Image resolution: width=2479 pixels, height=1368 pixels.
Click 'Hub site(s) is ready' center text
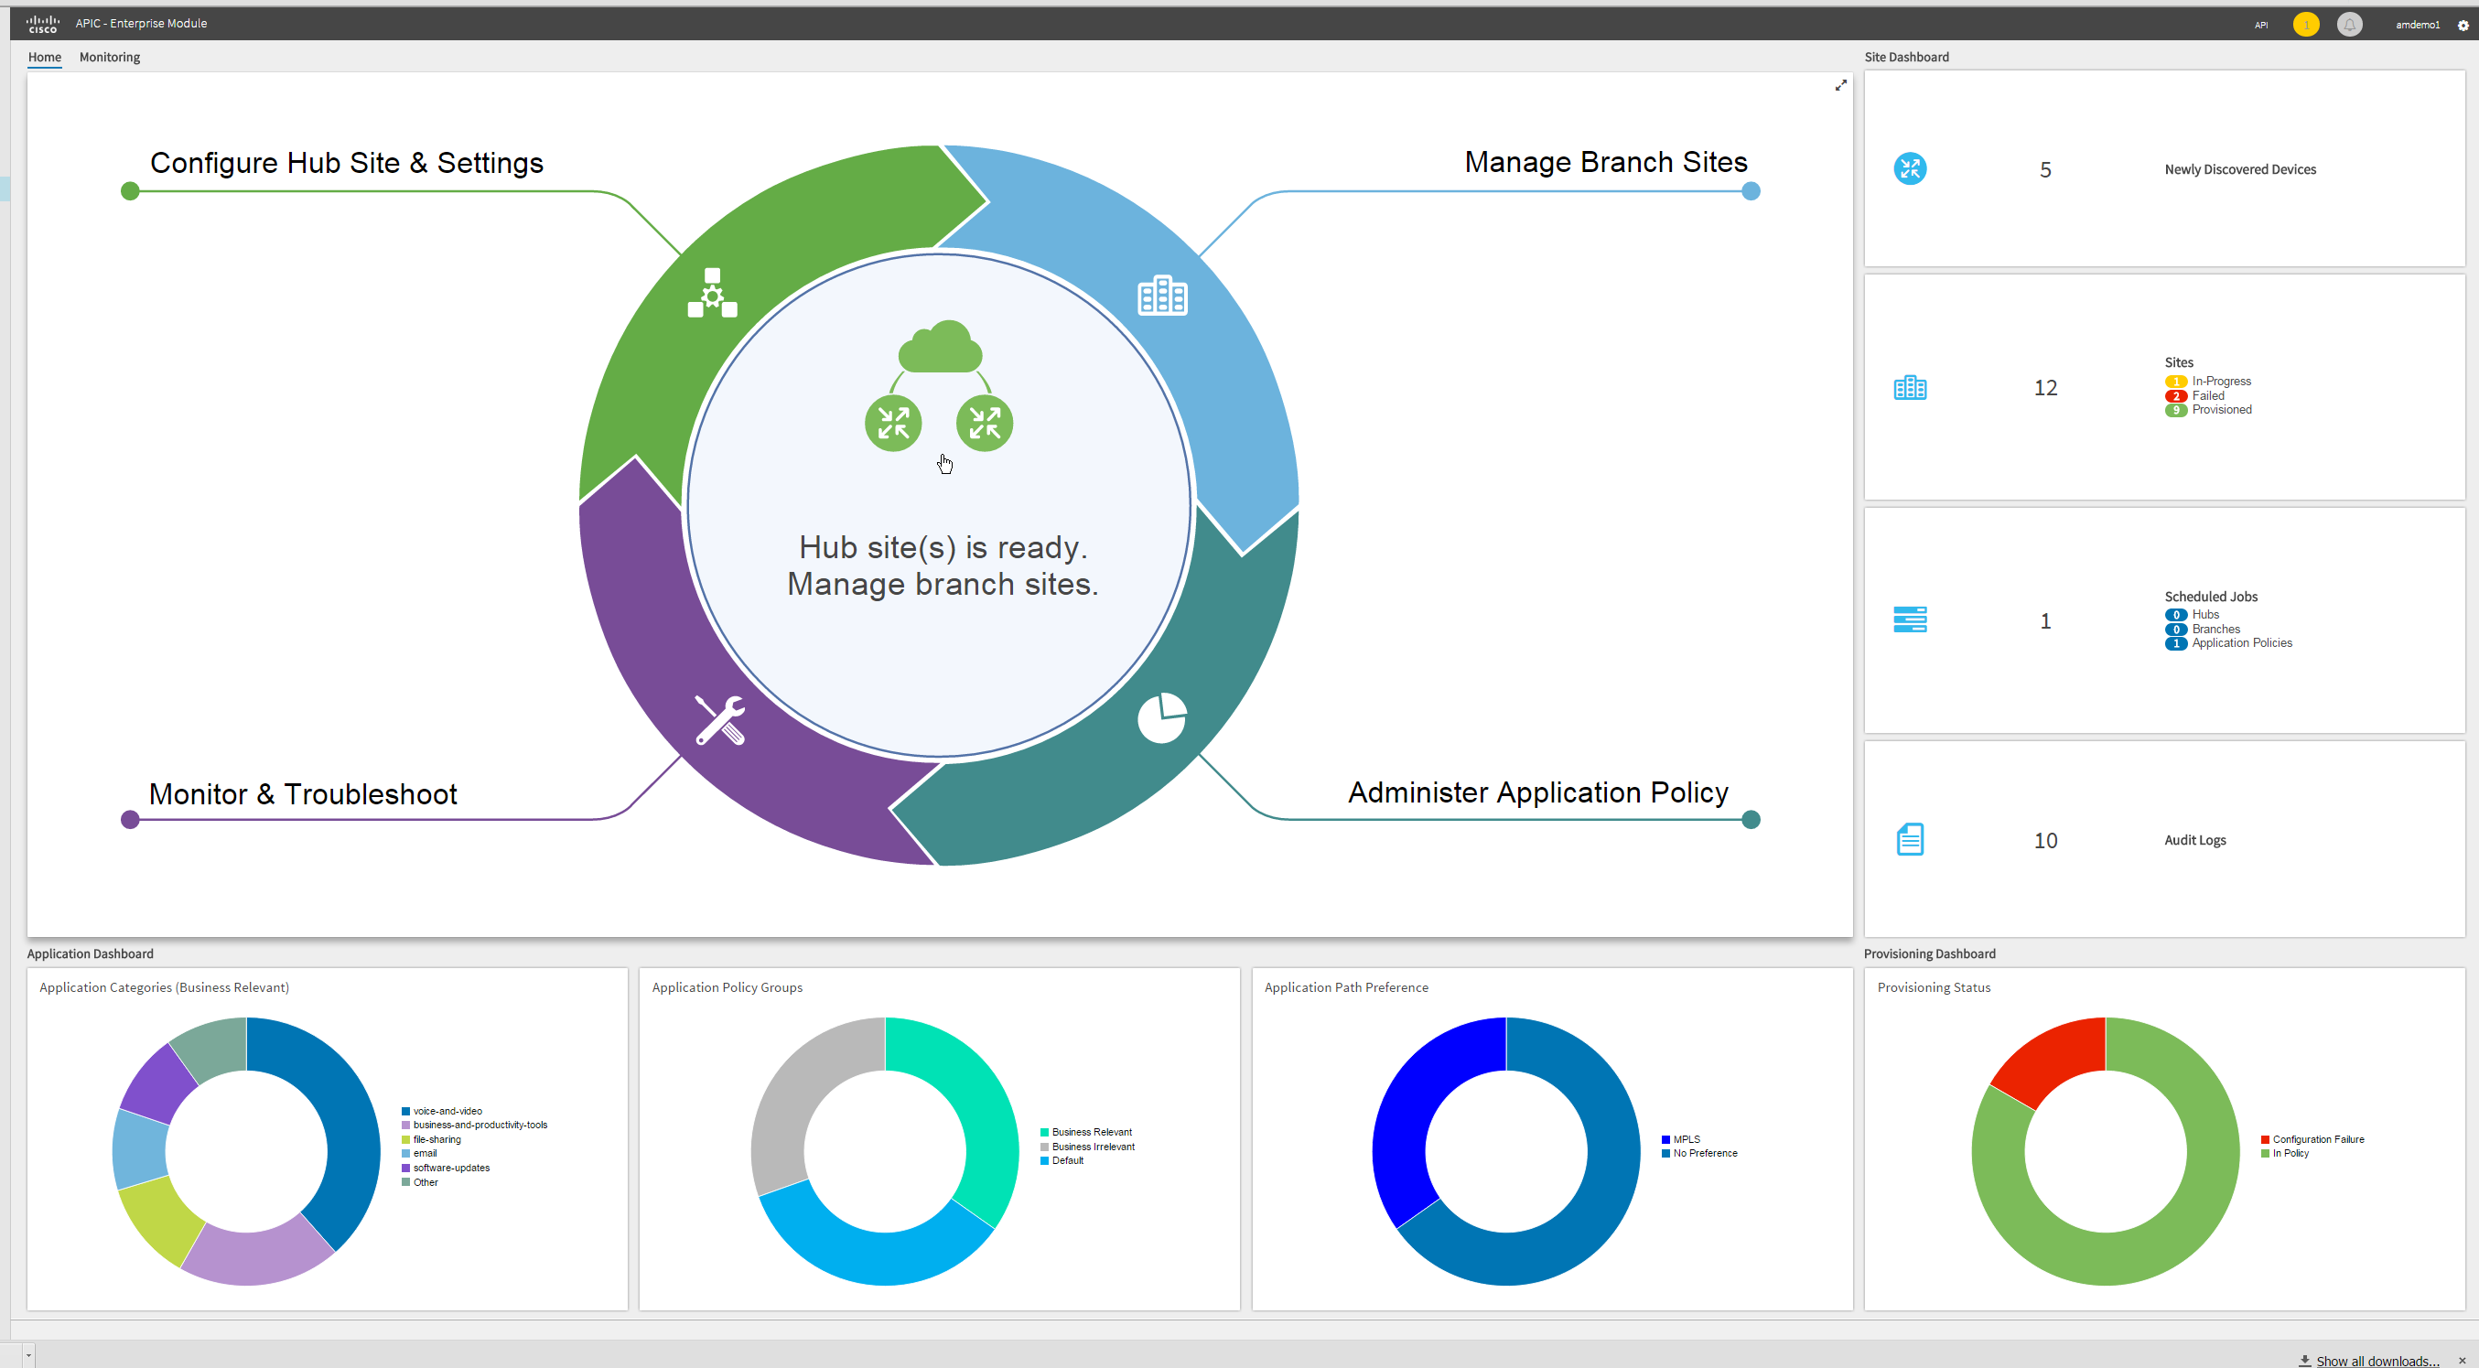click(x=943, y=547)
